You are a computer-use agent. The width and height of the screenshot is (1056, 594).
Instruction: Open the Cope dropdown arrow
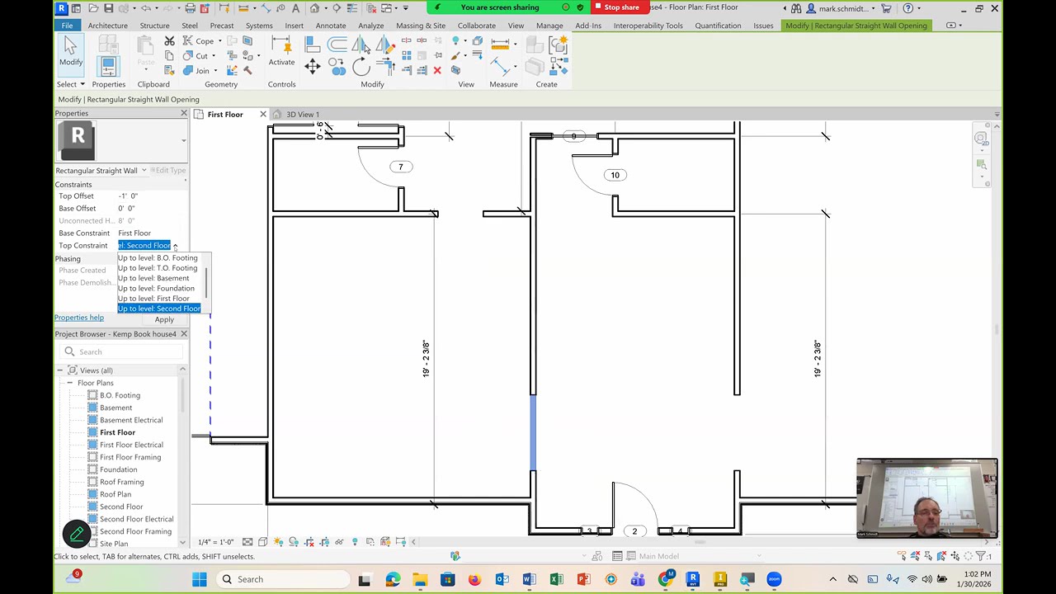point(220,41)
